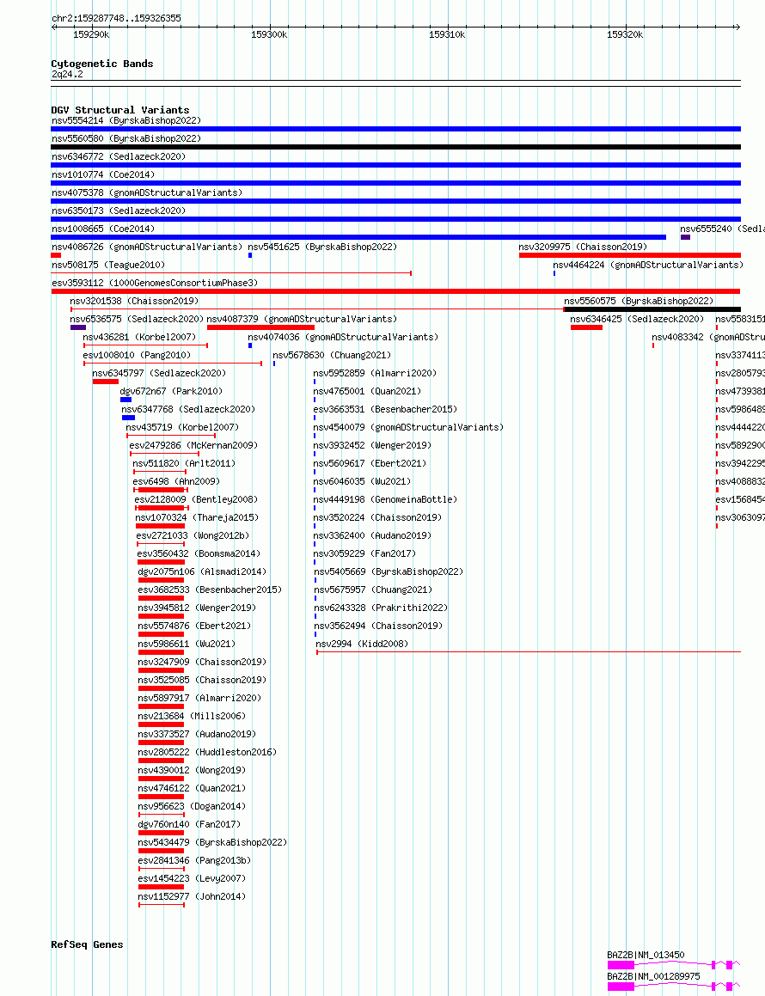765x996 pixels.
Task: Click nsv5574876 (Ebert2021) label
Action: (194, 626)
